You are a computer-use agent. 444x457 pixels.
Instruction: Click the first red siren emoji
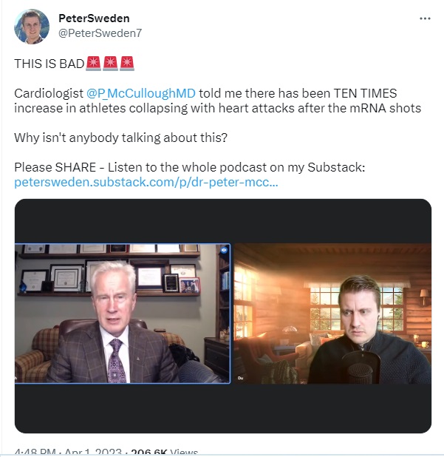[94, 64]
